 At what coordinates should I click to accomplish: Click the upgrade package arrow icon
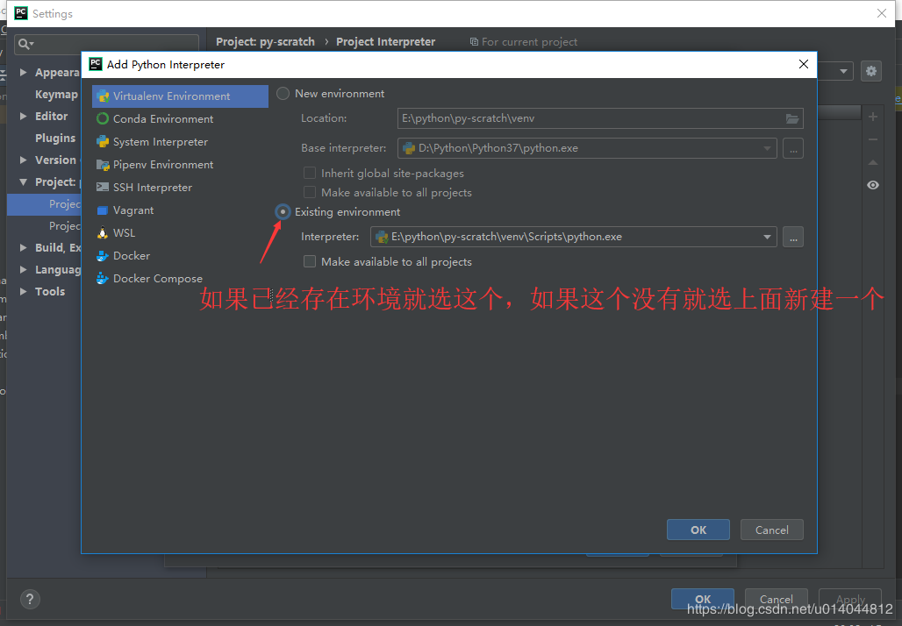point(873,163)
